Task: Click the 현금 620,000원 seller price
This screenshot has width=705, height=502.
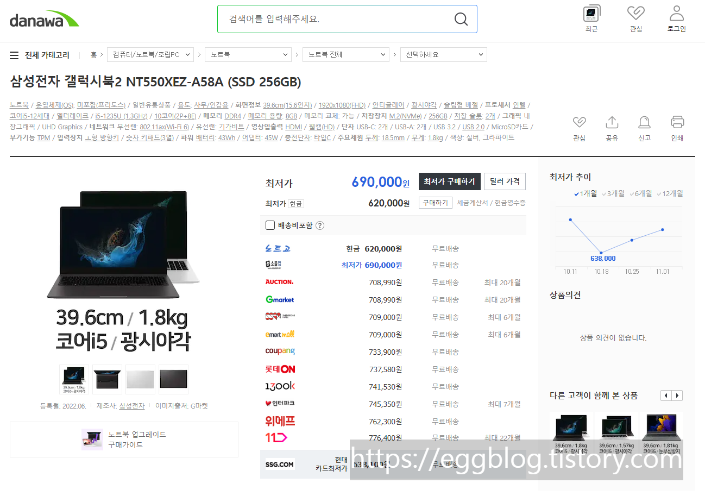Action: point(374,248)
